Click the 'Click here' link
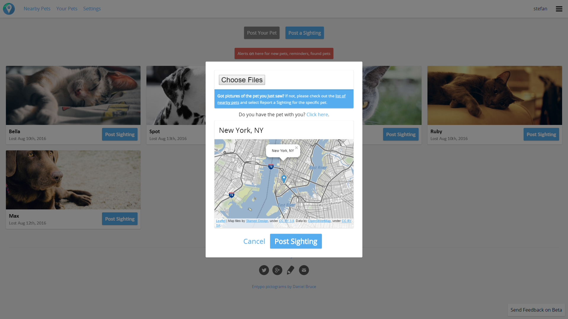The width and height of the screenshot is (568, 319). tap(317, 115)
